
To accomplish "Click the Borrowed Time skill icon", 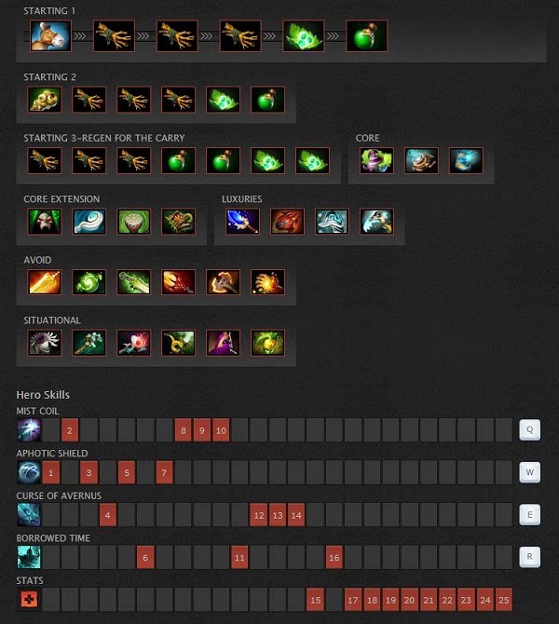I will click(x=29, y=557).
